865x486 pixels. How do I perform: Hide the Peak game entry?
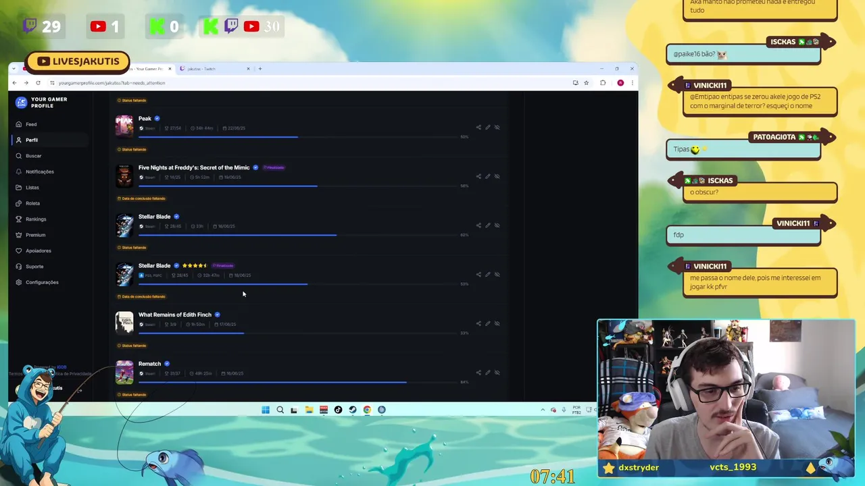point(497,127)
